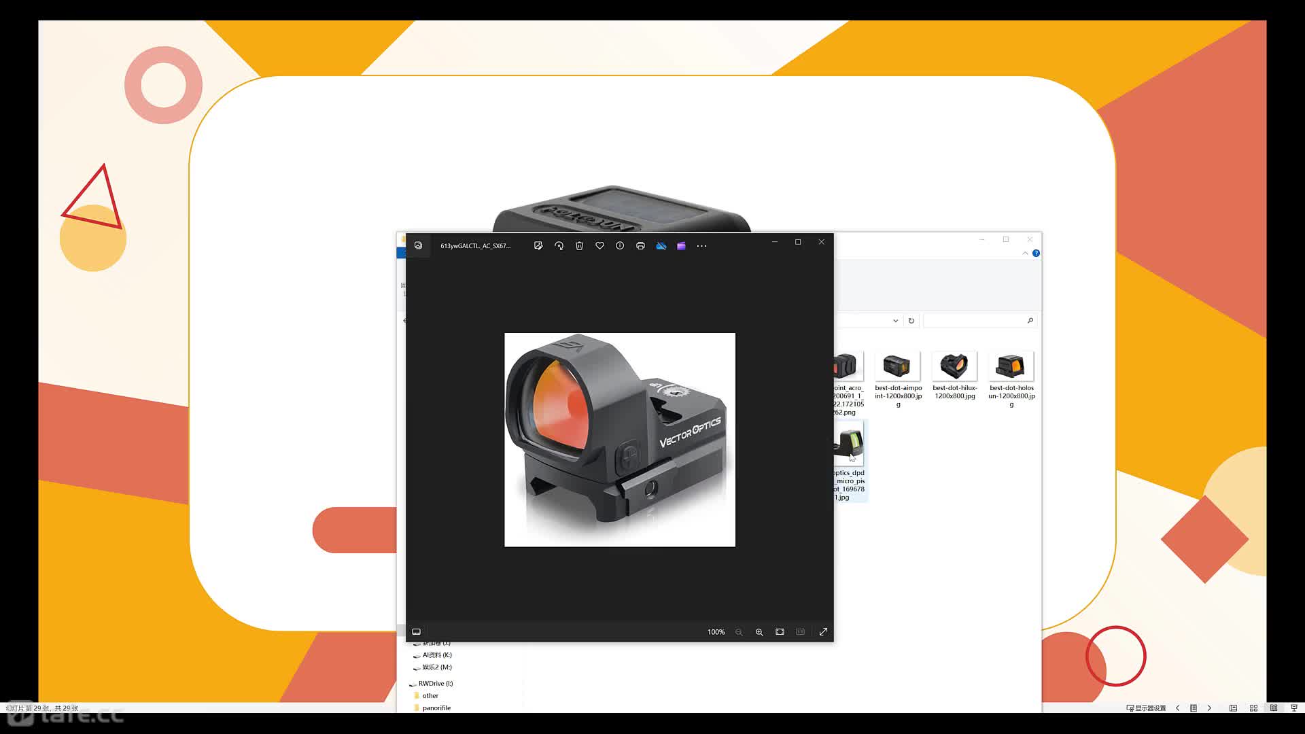Open Explorer help question mark icon
The width and height of the screenshot is (1305, 734).
tap(1036, 254)
